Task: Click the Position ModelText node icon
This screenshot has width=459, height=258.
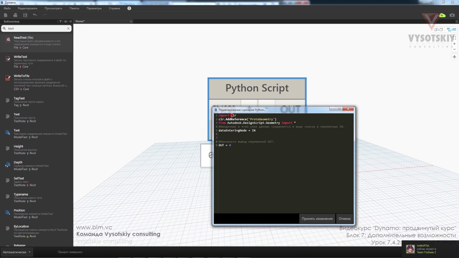Action: point(8,212)
